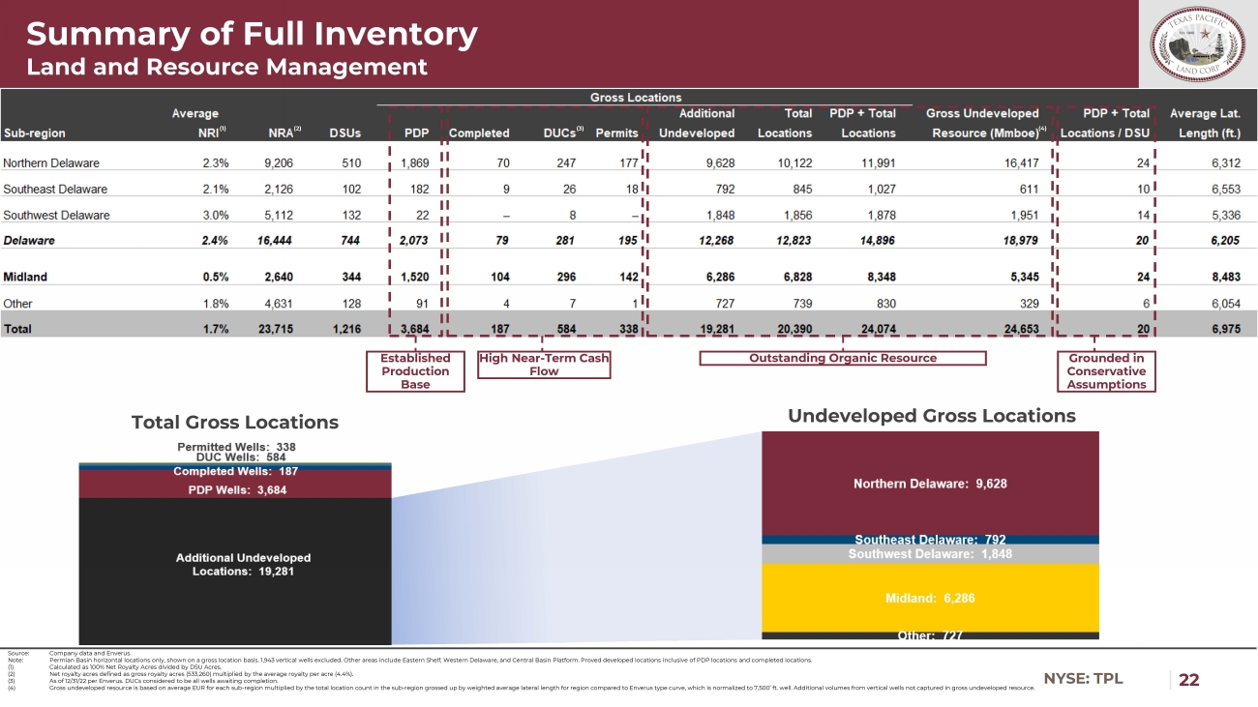Click the Summary of Full Inventory title
This screenshot has height=707, width=1258.
pyautogui.click(x=252, y=35)
